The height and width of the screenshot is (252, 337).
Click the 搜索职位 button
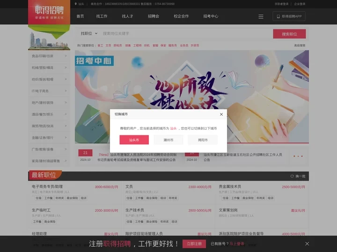click(x=289, y=34)
